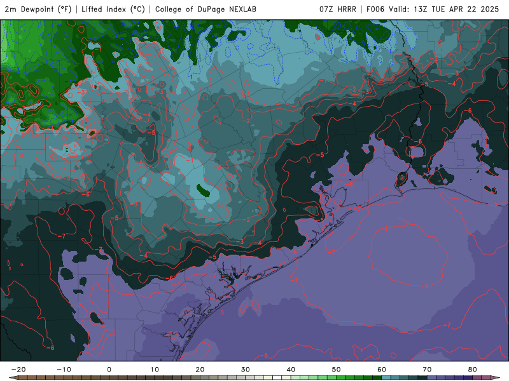Click the 20 label on the color scale
The height and width of the screenshot is (381, 509).
coord(200,370)
